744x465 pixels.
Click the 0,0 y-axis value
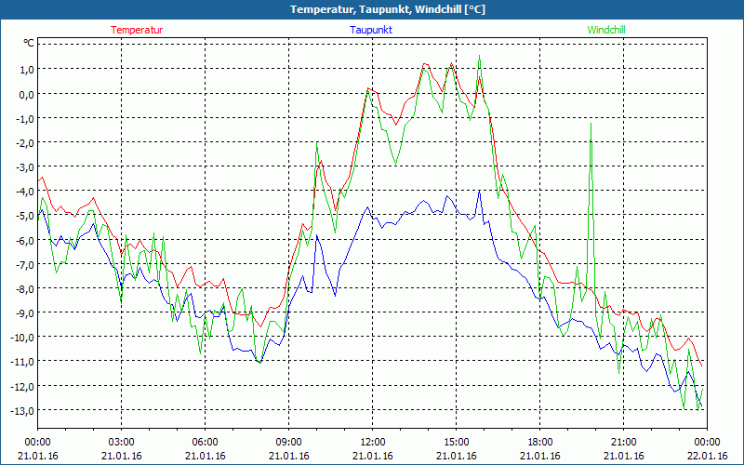[27, 94]
